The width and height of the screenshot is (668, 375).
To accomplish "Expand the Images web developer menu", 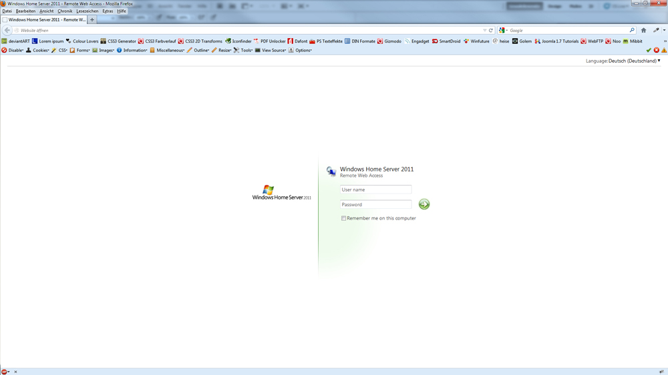I will [x=103, y=50].
